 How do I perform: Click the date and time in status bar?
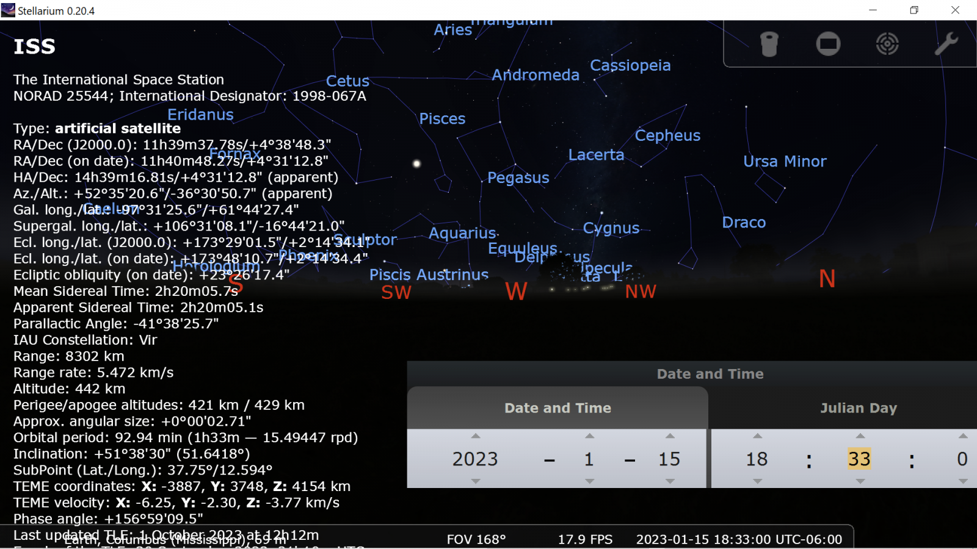[x=739, y=539]
